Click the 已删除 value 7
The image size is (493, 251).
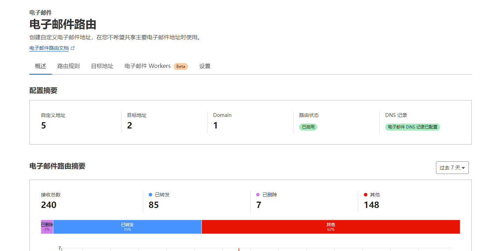[x=259, y=205]
